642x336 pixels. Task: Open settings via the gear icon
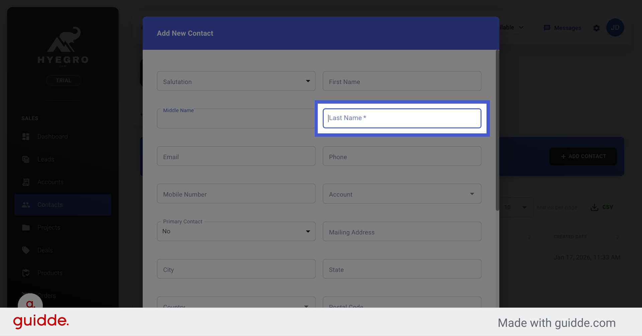point(597,28)
